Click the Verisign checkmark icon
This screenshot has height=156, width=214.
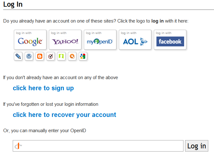click(x=51, y=57)
